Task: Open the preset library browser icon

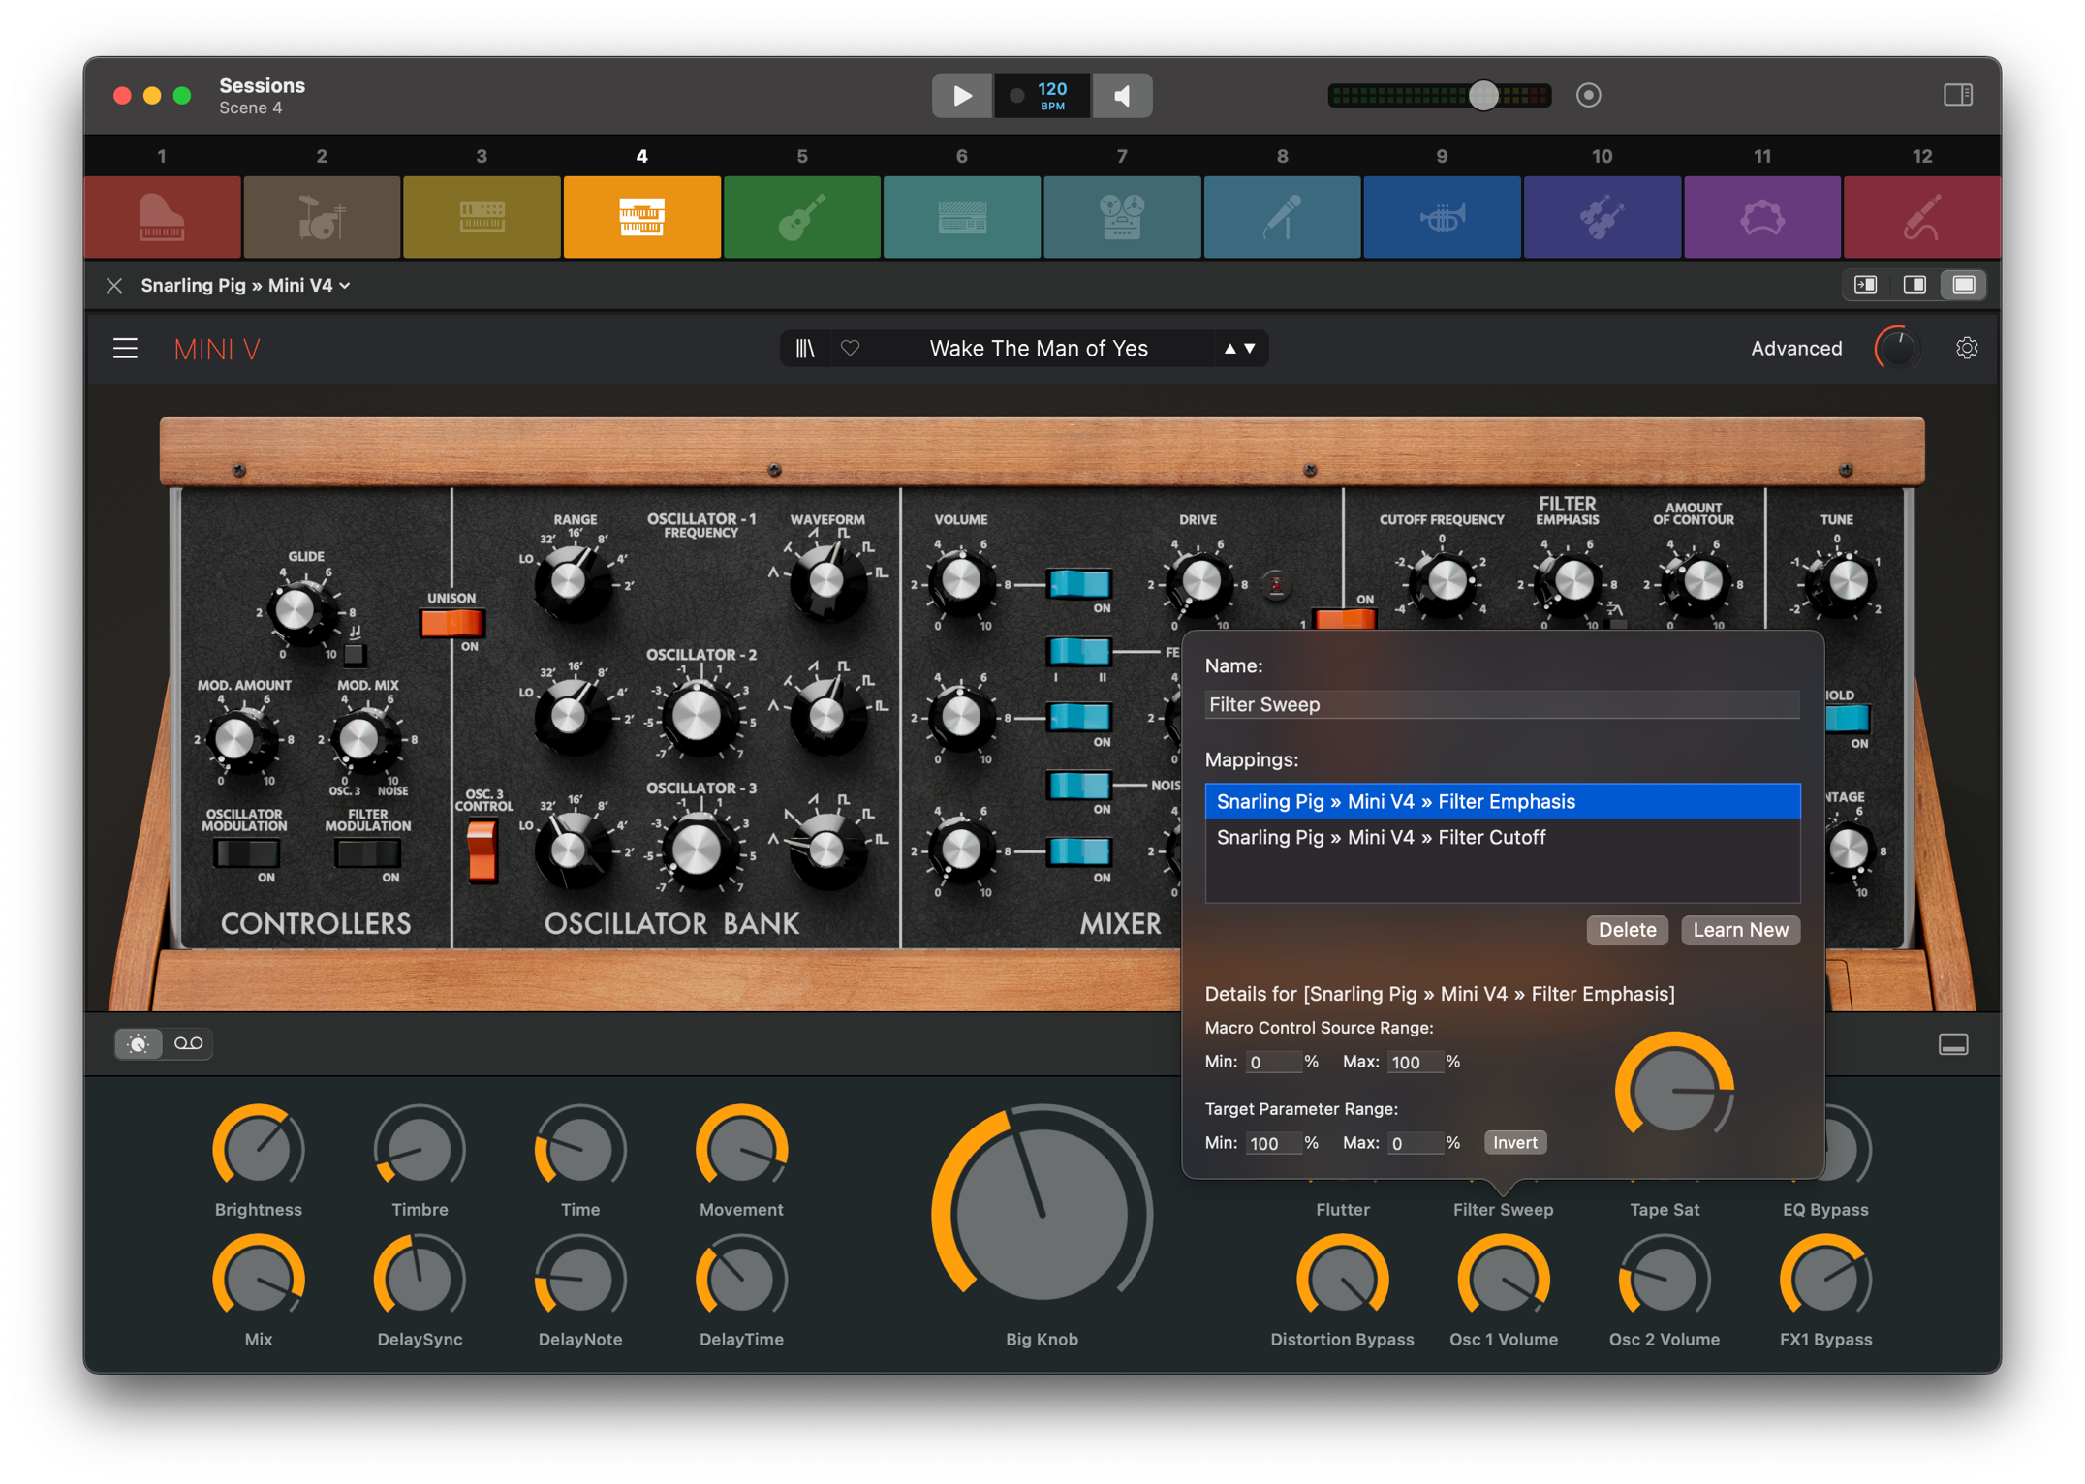Action: click(805, 349)
